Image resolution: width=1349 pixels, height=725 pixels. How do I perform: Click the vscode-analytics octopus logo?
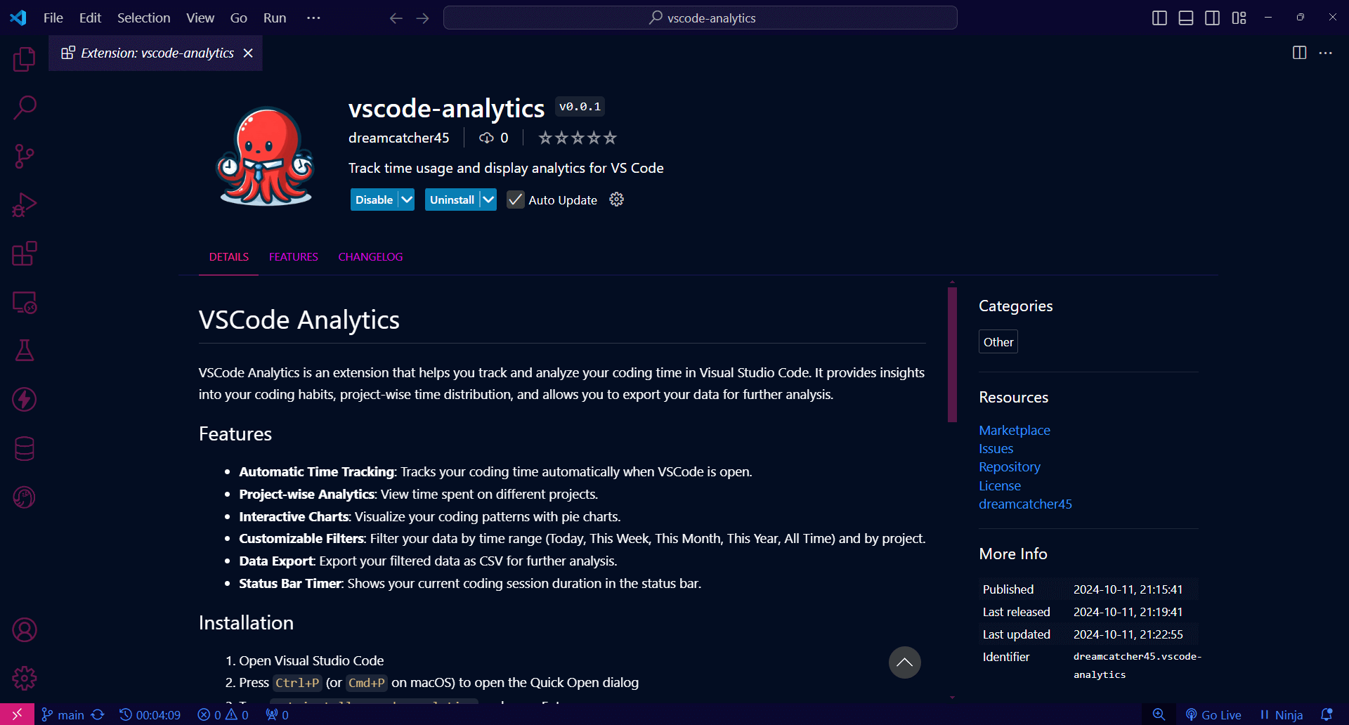point(265,156)
